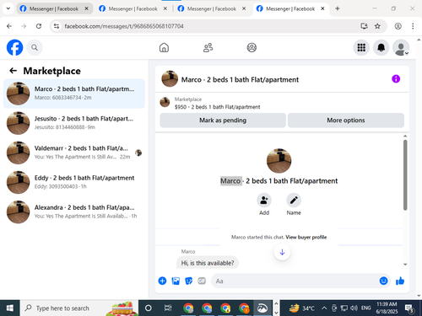Reload the current page
422x316 pixels.
pos(39,26)
